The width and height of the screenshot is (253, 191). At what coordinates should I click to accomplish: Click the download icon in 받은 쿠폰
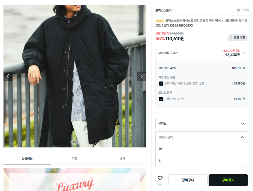pyautogui.click(x=232, y=37)
